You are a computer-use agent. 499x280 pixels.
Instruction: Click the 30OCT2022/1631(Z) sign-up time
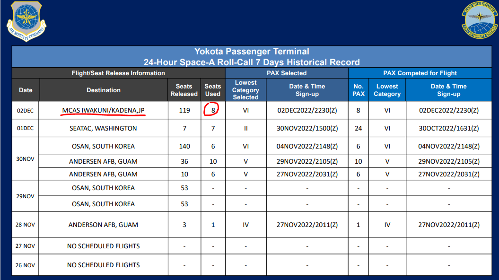(449, 128)
